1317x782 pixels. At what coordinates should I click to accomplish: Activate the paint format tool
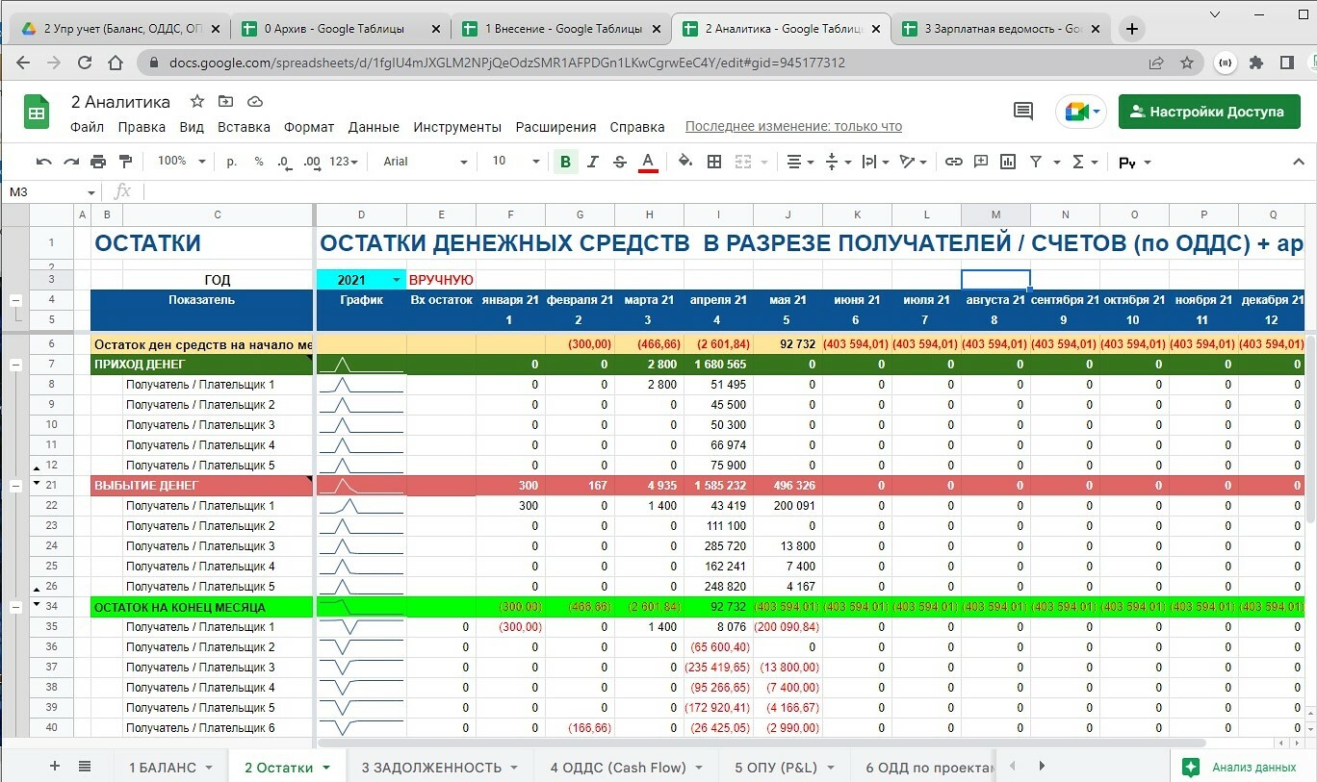[125, 162]
